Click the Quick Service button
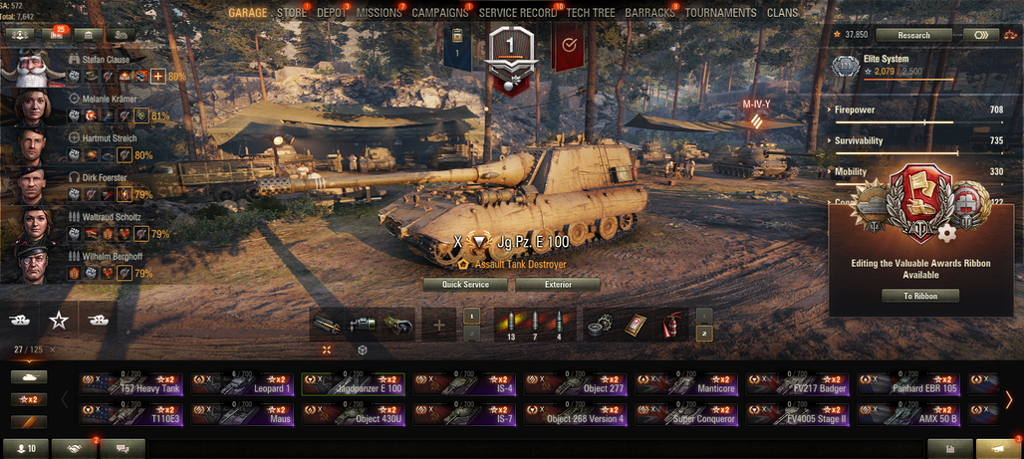Image resolution: width=1024 pixels, height=459 pixels. 465,285
